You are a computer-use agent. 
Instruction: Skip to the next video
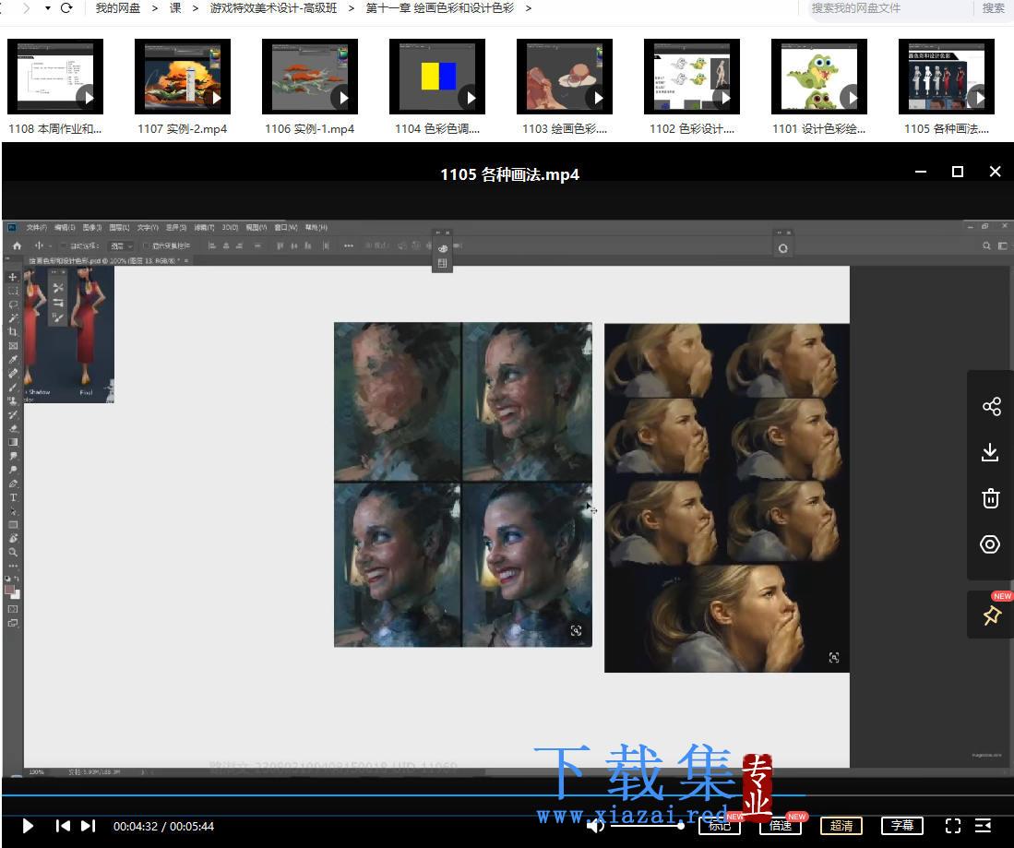pyautogui.click(x=88, y=826)
